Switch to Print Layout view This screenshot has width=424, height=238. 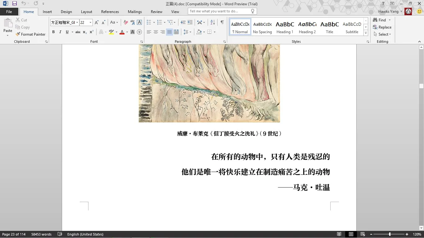351,234
